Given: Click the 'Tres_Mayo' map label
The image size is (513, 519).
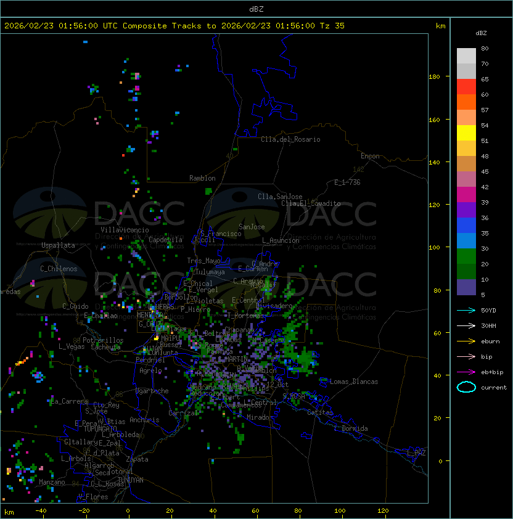Looking at the screenshot, I should click(x=203, y=261).
